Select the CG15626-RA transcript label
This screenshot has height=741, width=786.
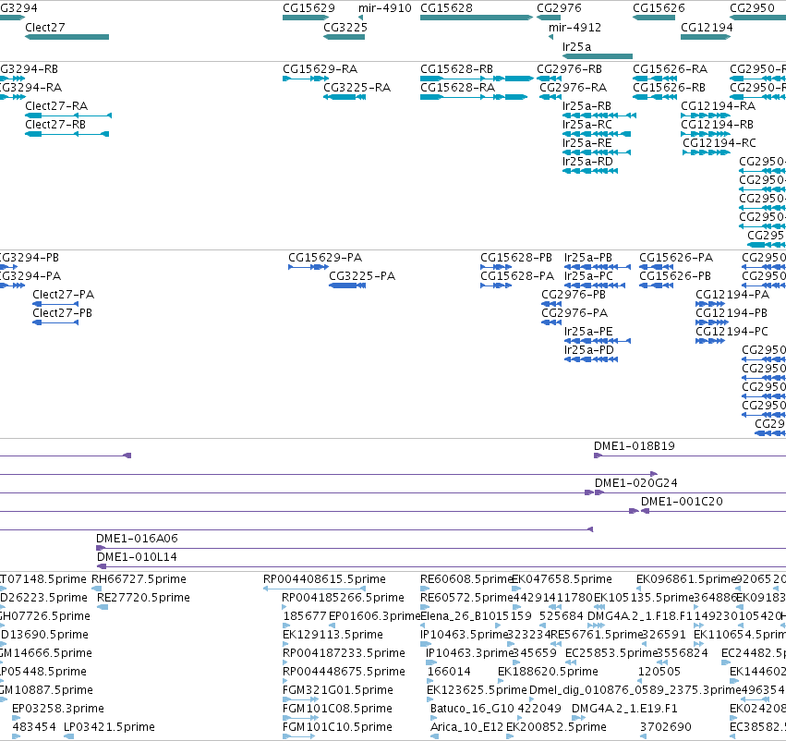click(671, 69)
